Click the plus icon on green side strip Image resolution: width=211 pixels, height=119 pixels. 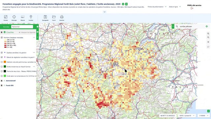pyautogui.click(x=38, y=37)
